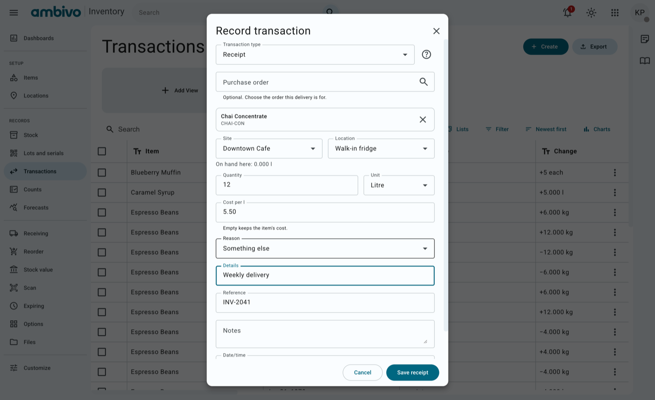
Task: Click the Cancel button in dialog
Action: (x=363, y=372)
